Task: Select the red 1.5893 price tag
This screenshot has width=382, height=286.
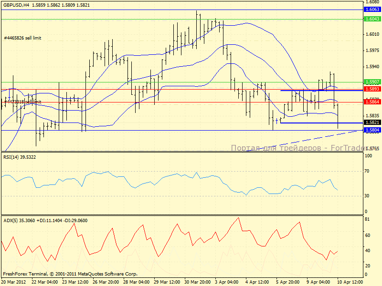Action: [x=372, y=89]
